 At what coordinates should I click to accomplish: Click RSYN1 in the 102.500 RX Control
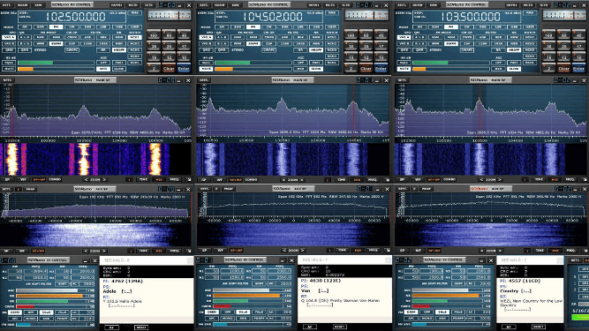(x=116, y=5)
